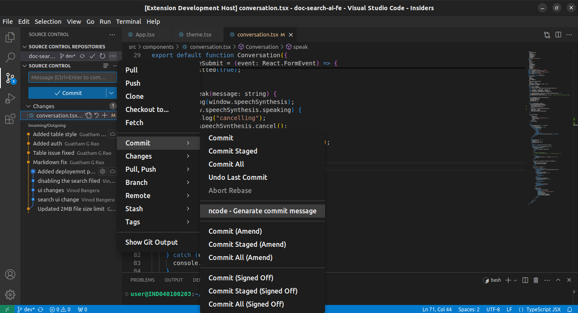Select Push from the git menu
Image resolution: width=578 pixels, height=313 pixels.
coord(158,83)
